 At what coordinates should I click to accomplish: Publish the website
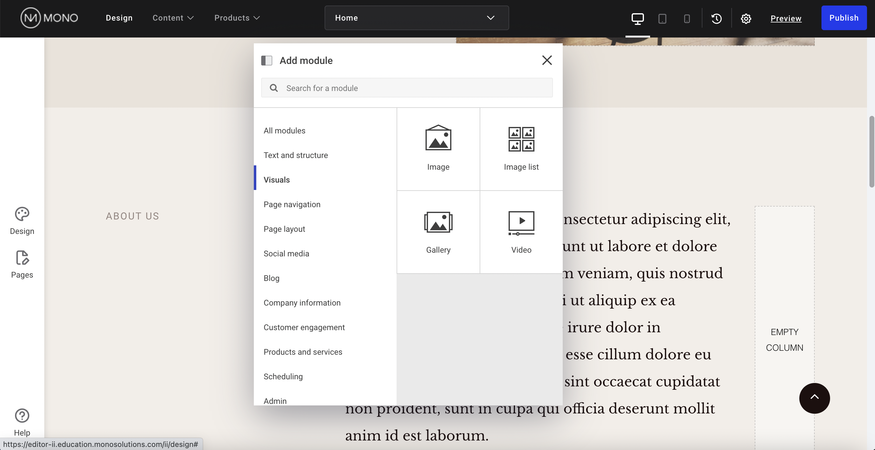844,18
